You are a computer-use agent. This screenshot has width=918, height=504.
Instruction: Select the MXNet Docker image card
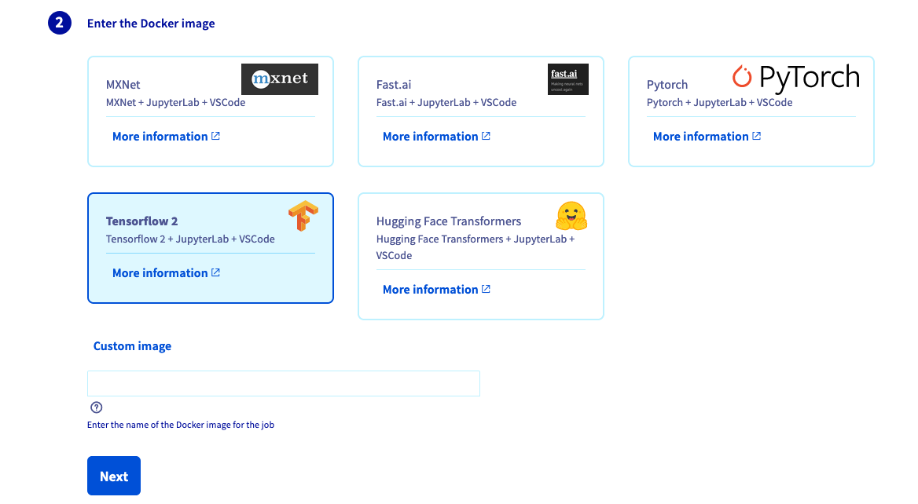173,93
